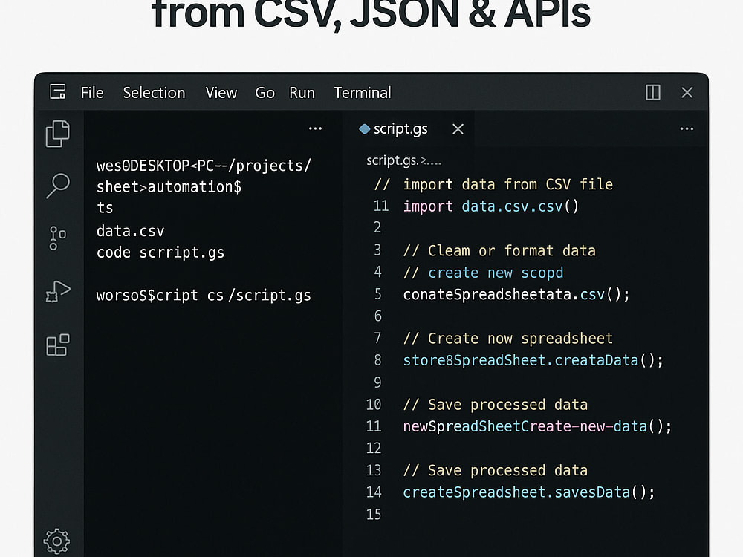
Task: Open the Run menu
Action: (302, 92)
